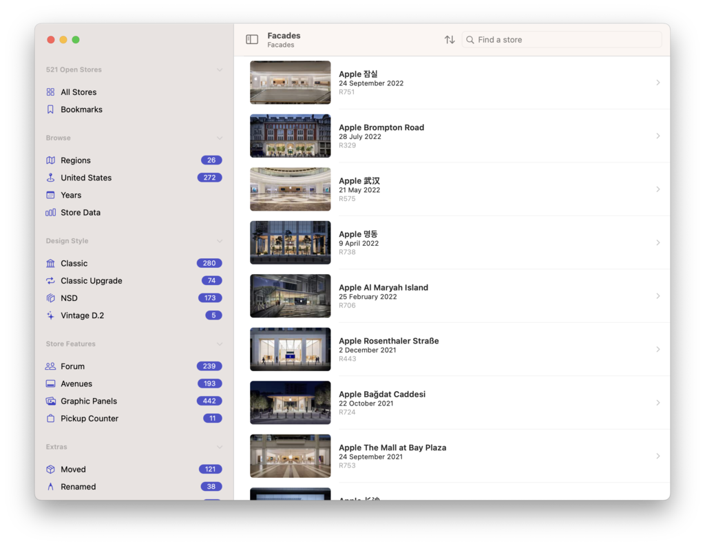Expand the Apple Rosenthaler Straße row chevron

(656, 349)
